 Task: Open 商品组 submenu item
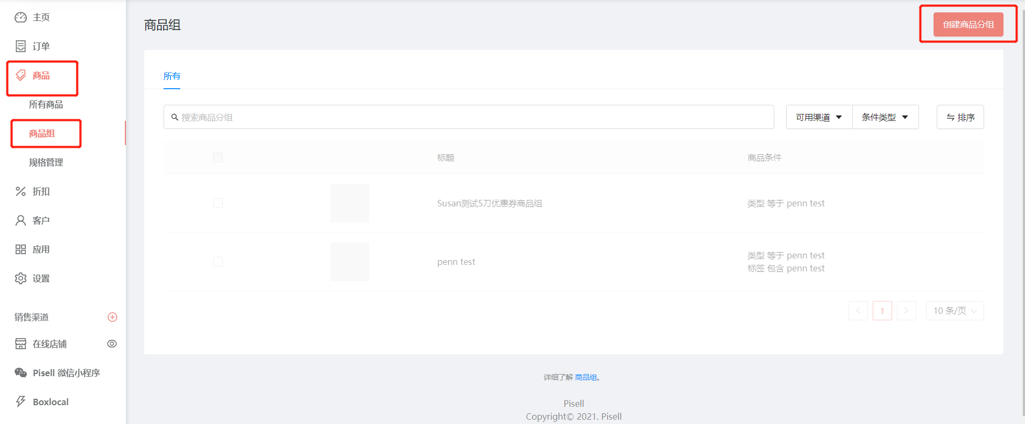click(42, 133)
